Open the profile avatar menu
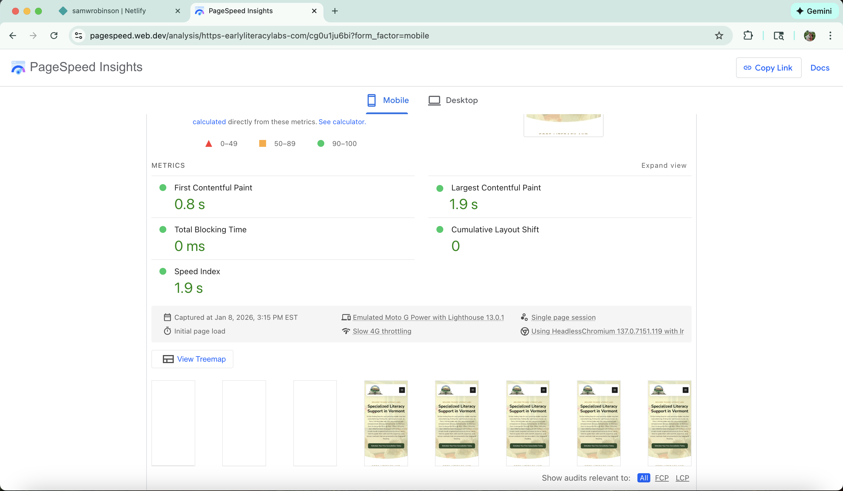 tap(809, 36)
